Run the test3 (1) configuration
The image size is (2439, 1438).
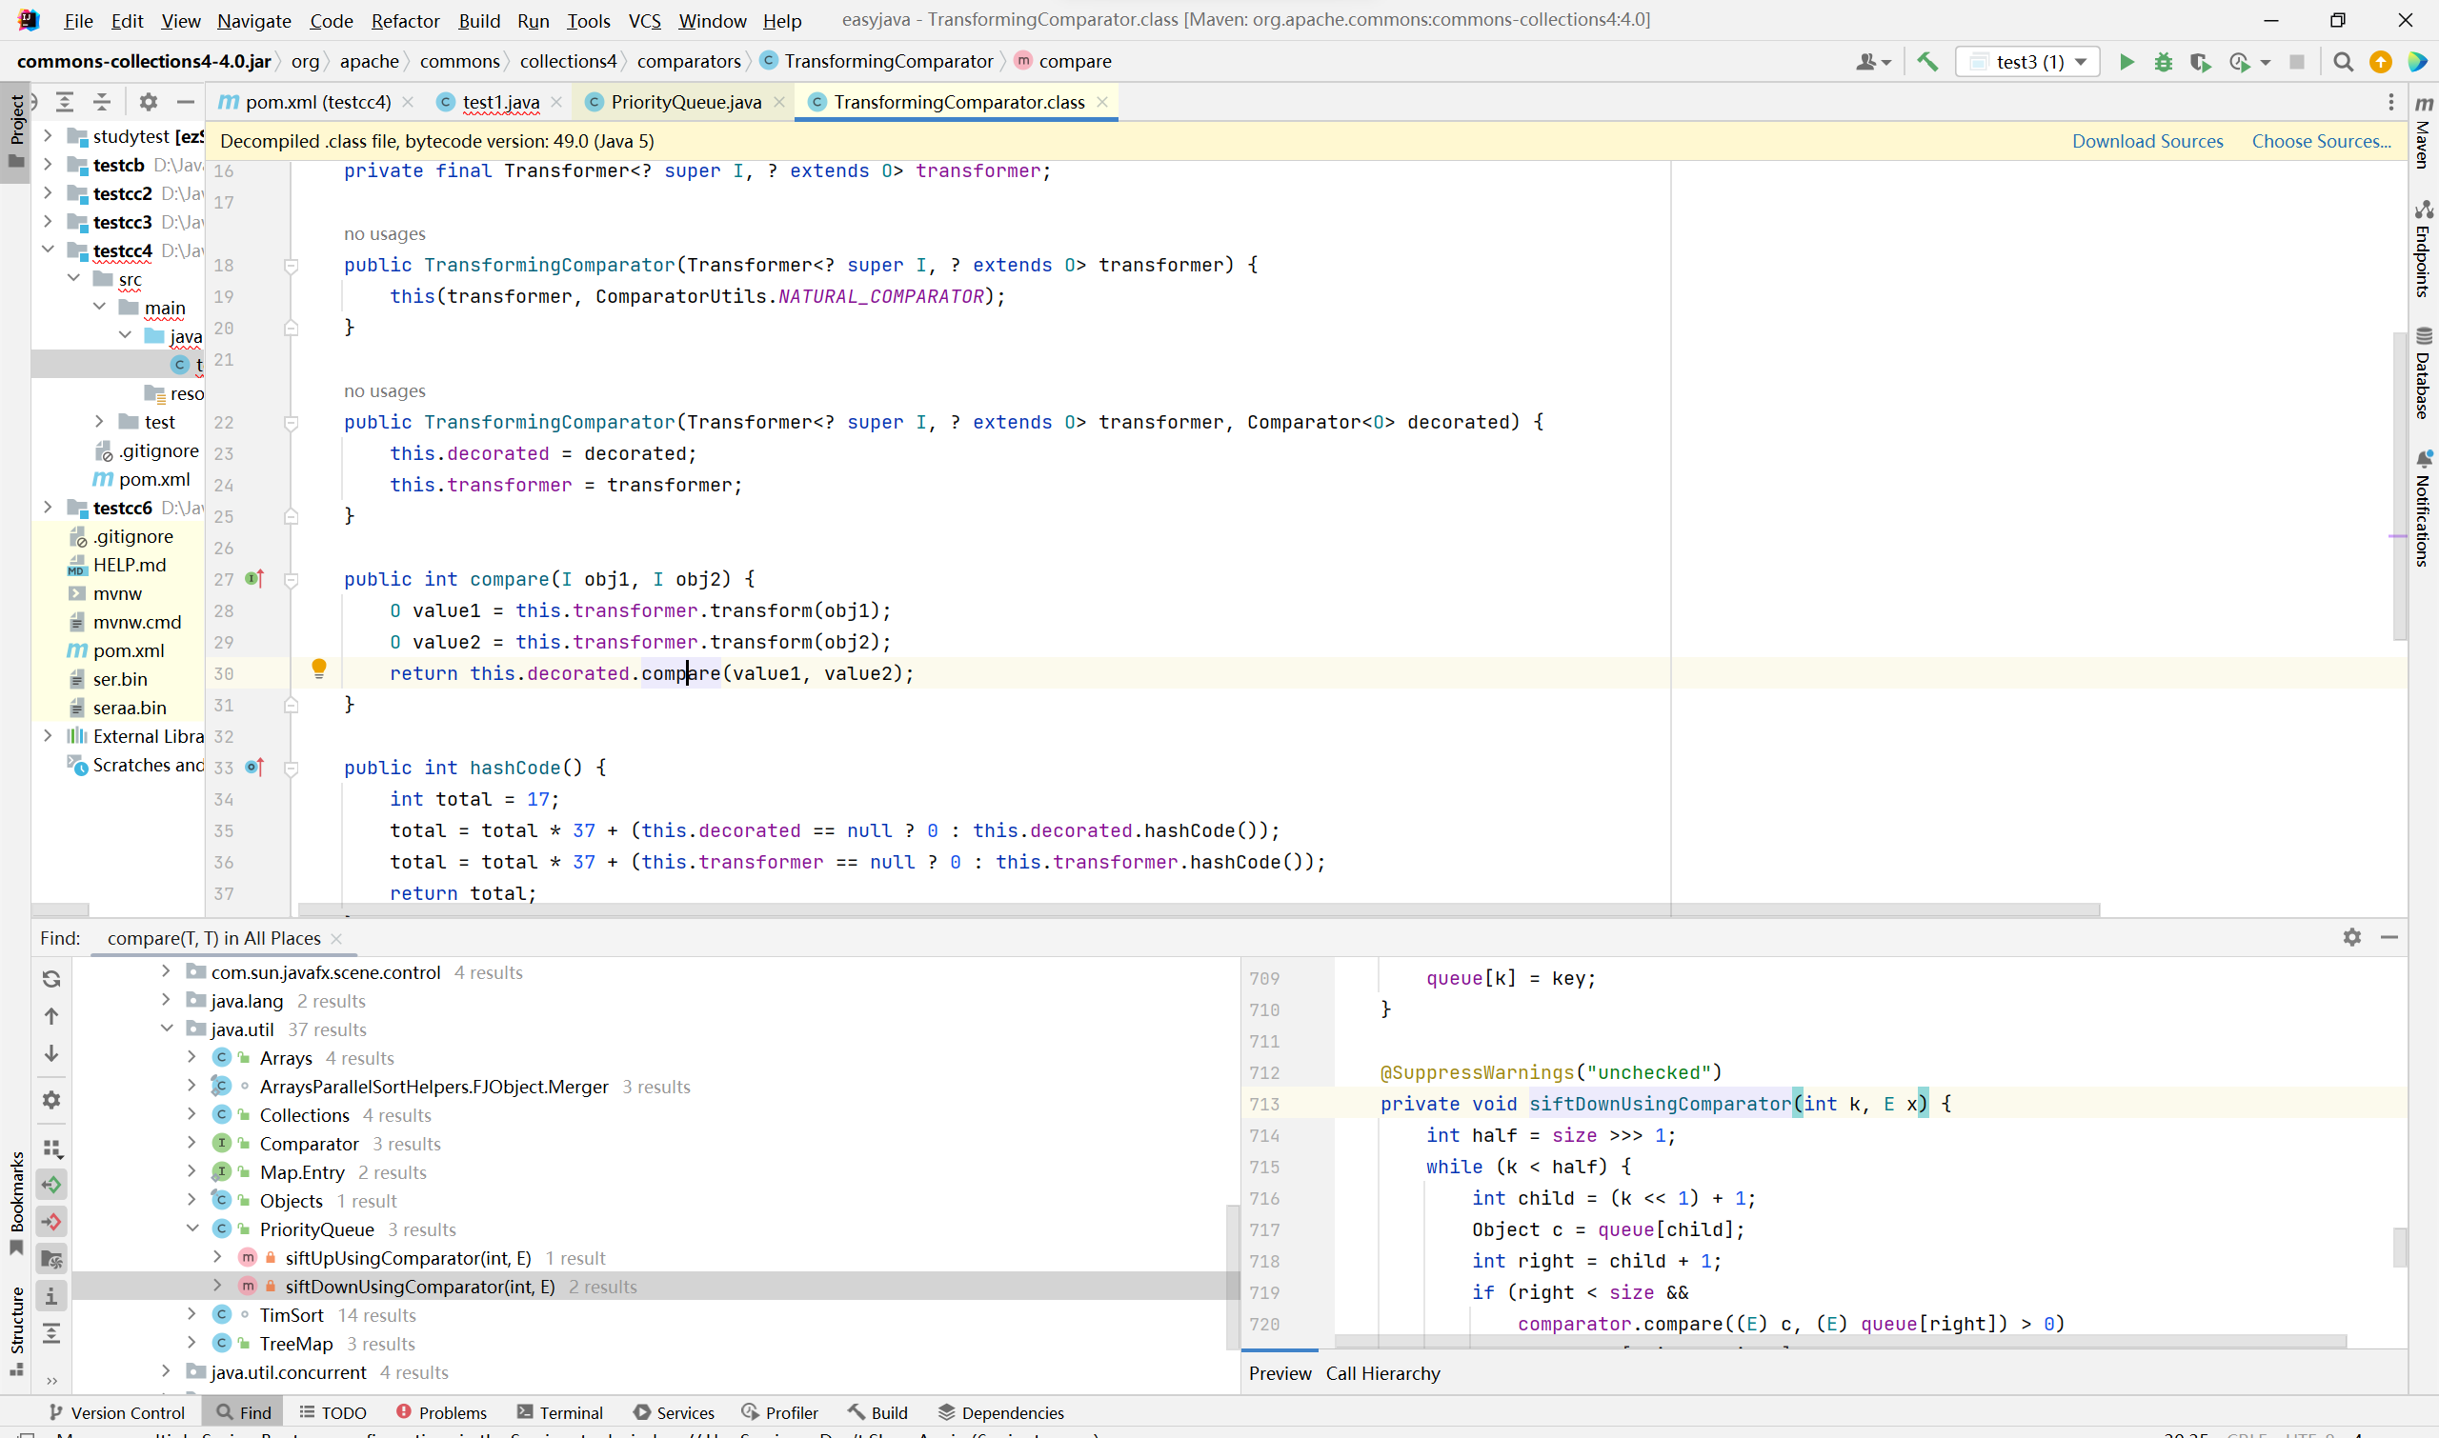(2126, 62)
